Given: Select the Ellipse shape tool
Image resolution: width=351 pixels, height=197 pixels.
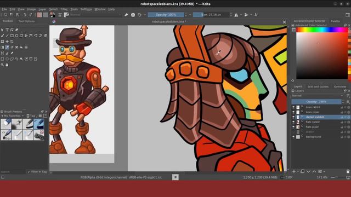Looking at the screenshot, I should (16, 36).
